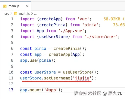Click the '#app' selector string
The image size is (125, 99).
tap(51, 90)
